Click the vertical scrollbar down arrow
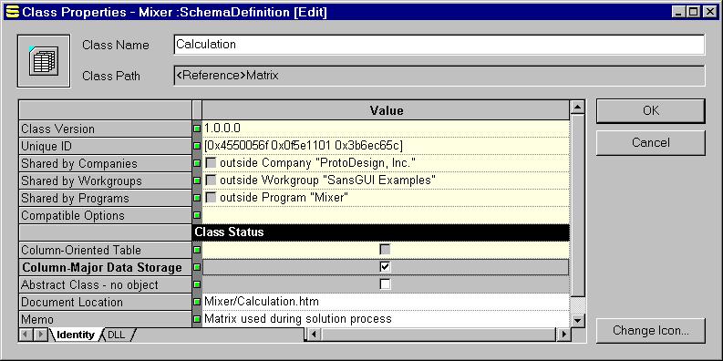The image size is (723, 361). (578, 319)
